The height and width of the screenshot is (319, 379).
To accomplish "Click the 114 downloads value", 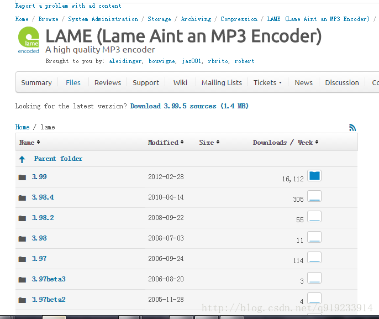I will (298, 261).
